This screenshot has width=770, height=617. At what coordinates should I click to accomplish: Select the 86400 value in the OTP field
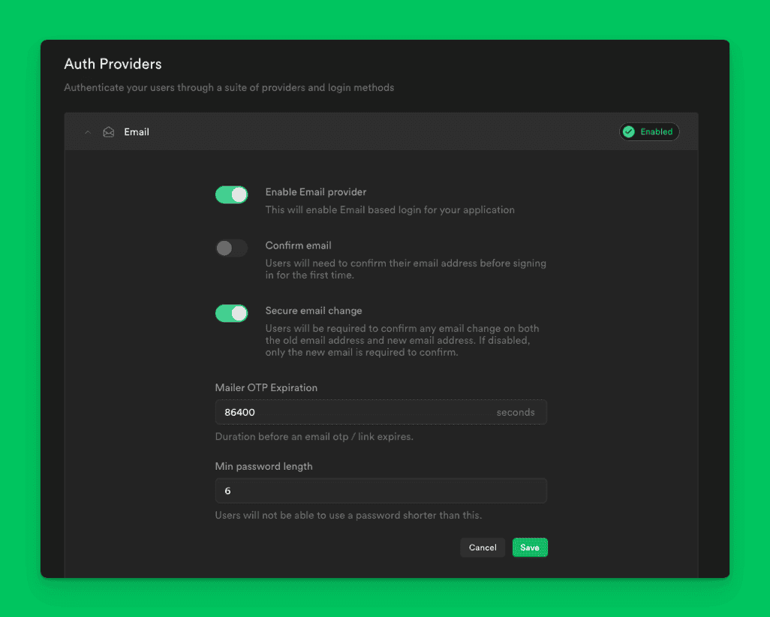(x=239, y=412)
